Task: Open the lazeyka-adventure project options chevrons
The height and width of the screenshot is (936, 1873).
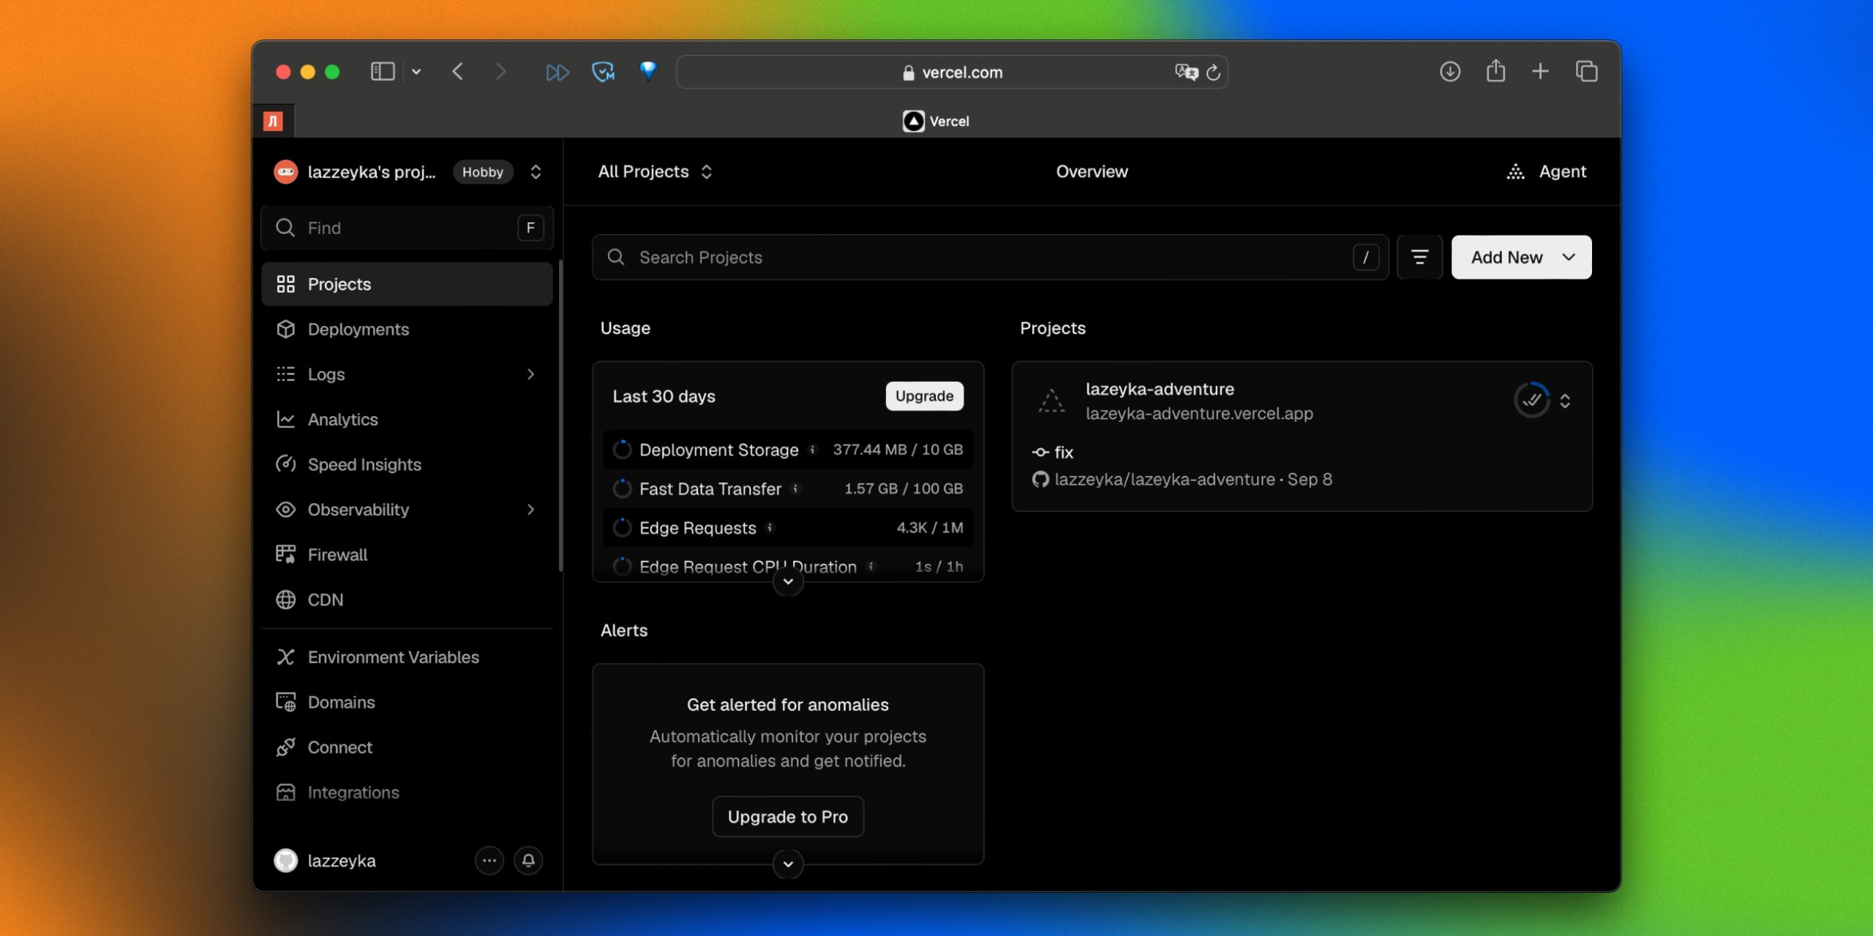Action: (1565, 401)
